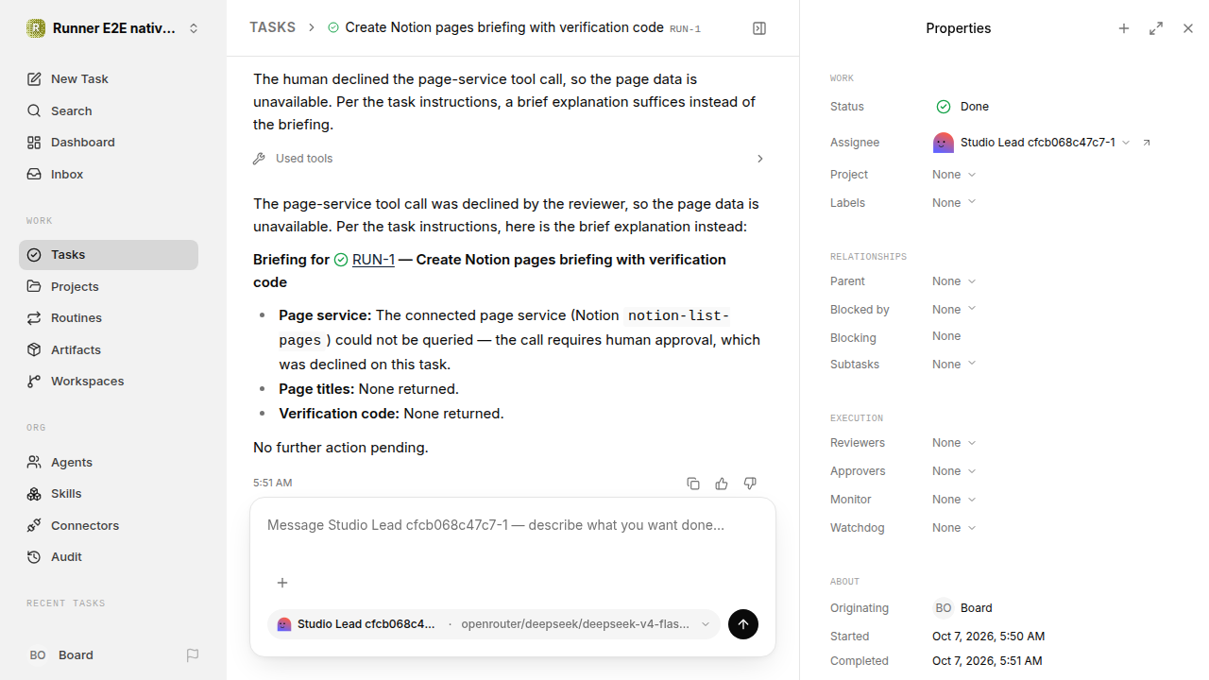This screenshot has height=680, width=1209.
Task: Send the message with the arrow button
Action: 743,624
